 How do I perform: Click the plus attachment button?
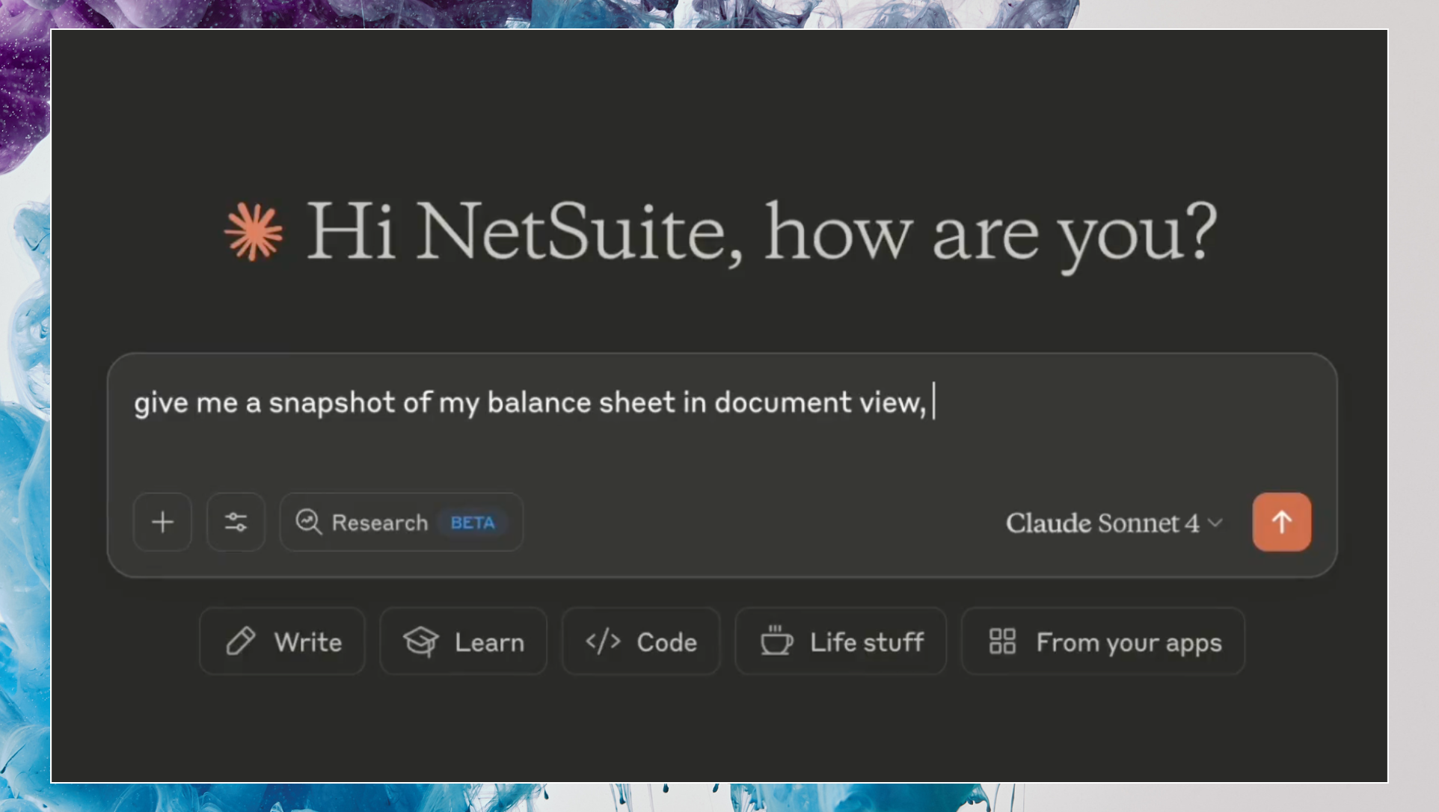(162, 522)
